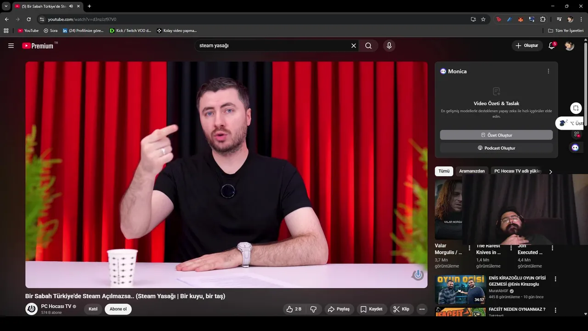588x331 pixels.
Task: Open Kolay video yapma bookmark
Action: pos(177,30)
